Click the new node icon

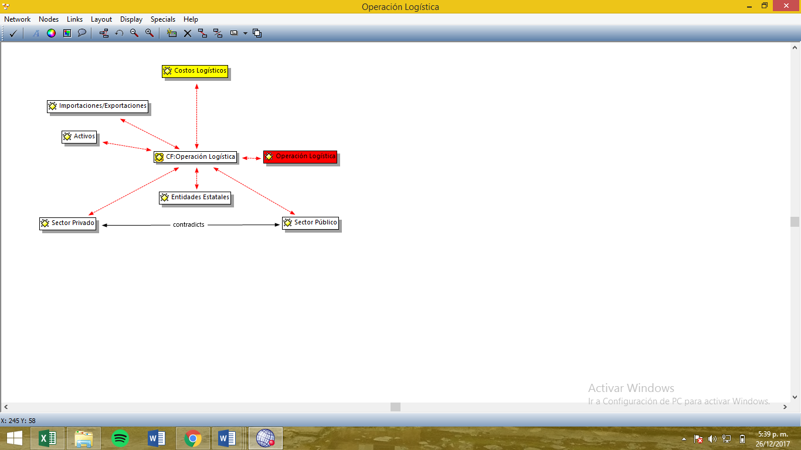172,33
